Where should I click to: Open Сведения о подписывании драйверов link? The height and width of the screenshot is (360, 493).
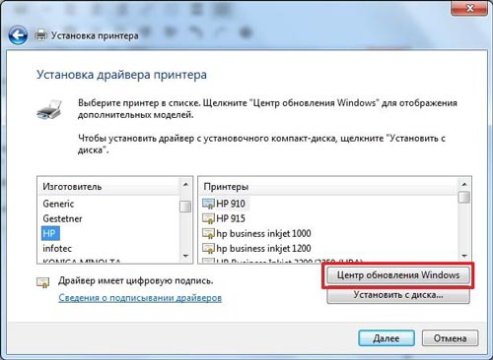tap(140, 298)
